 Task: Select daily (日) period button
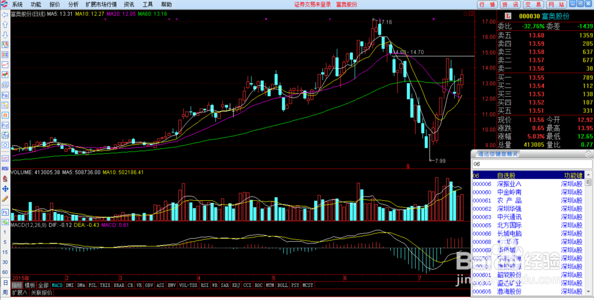click(x=5, y=283)
